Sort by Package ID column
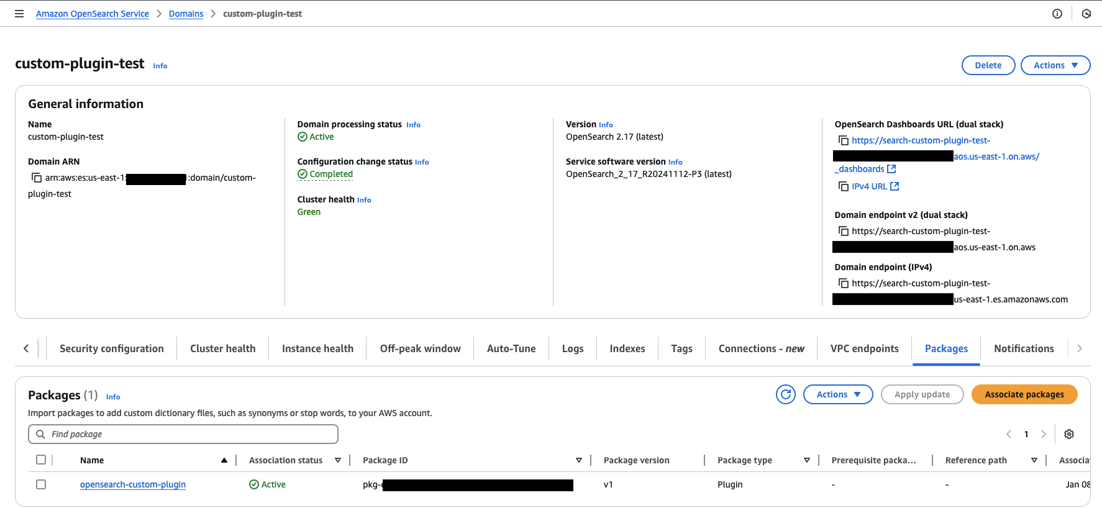Image resolution: width=1102 pixels, height=508 pixels. tap(579, 460)
